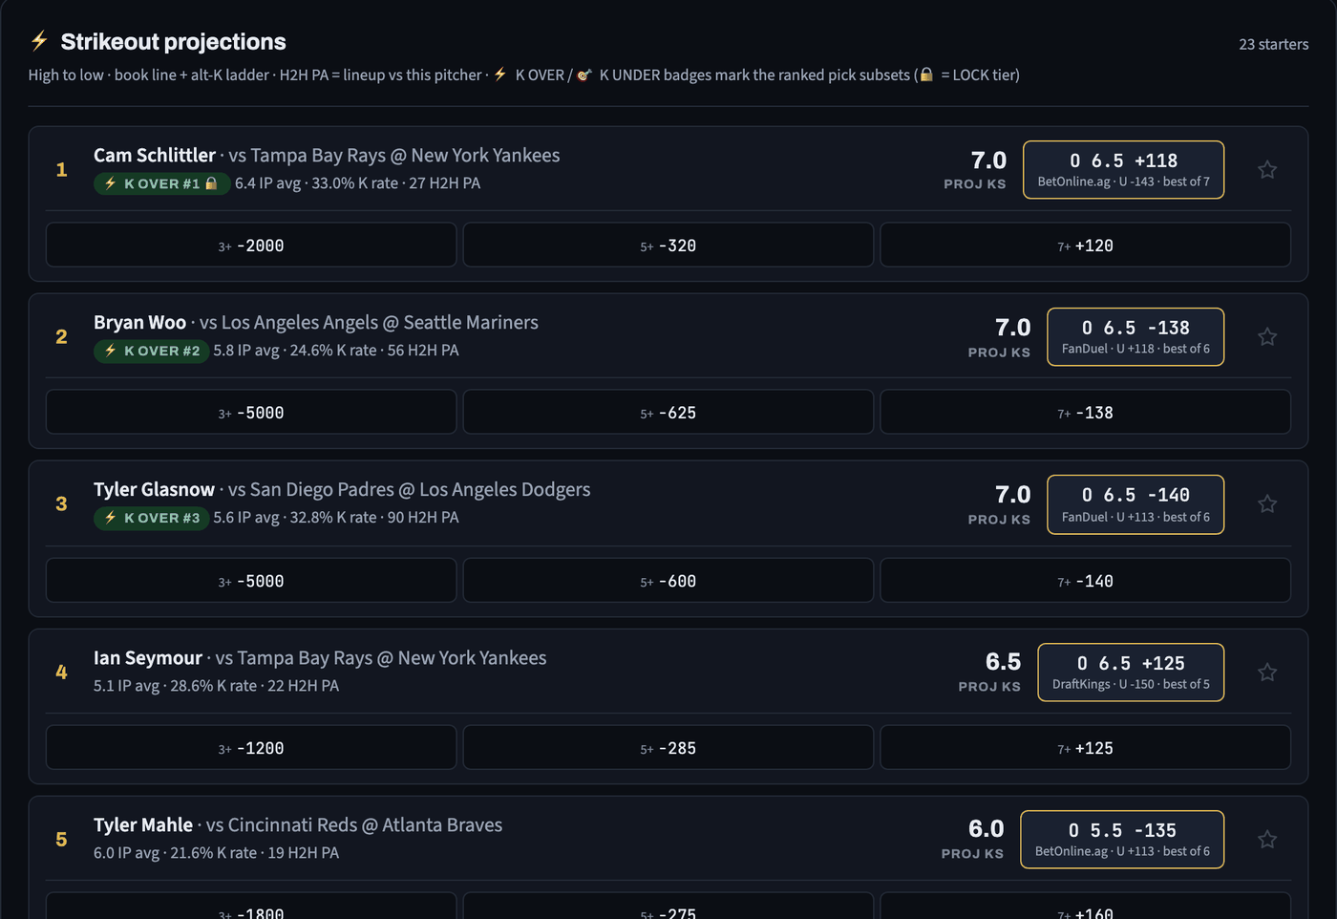This screenshot has height=919, width=1337.
Task: Pick Ian Seymour 5+ at -285
Action: click(668, 748)
